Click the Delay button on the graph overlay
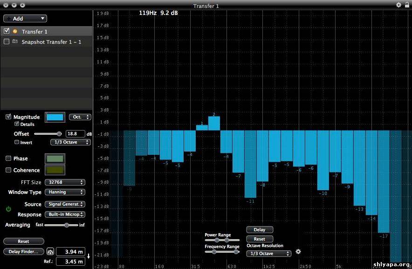The height and width of the screenshot is (269, 412). (x=260, y=229)
